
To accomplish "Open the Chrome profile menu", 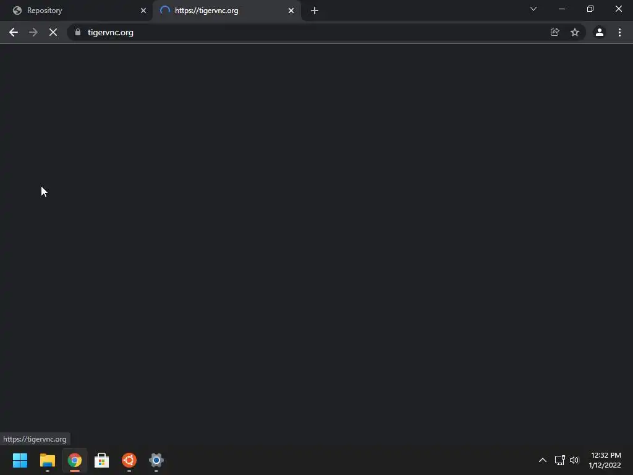I will point(600,32).
